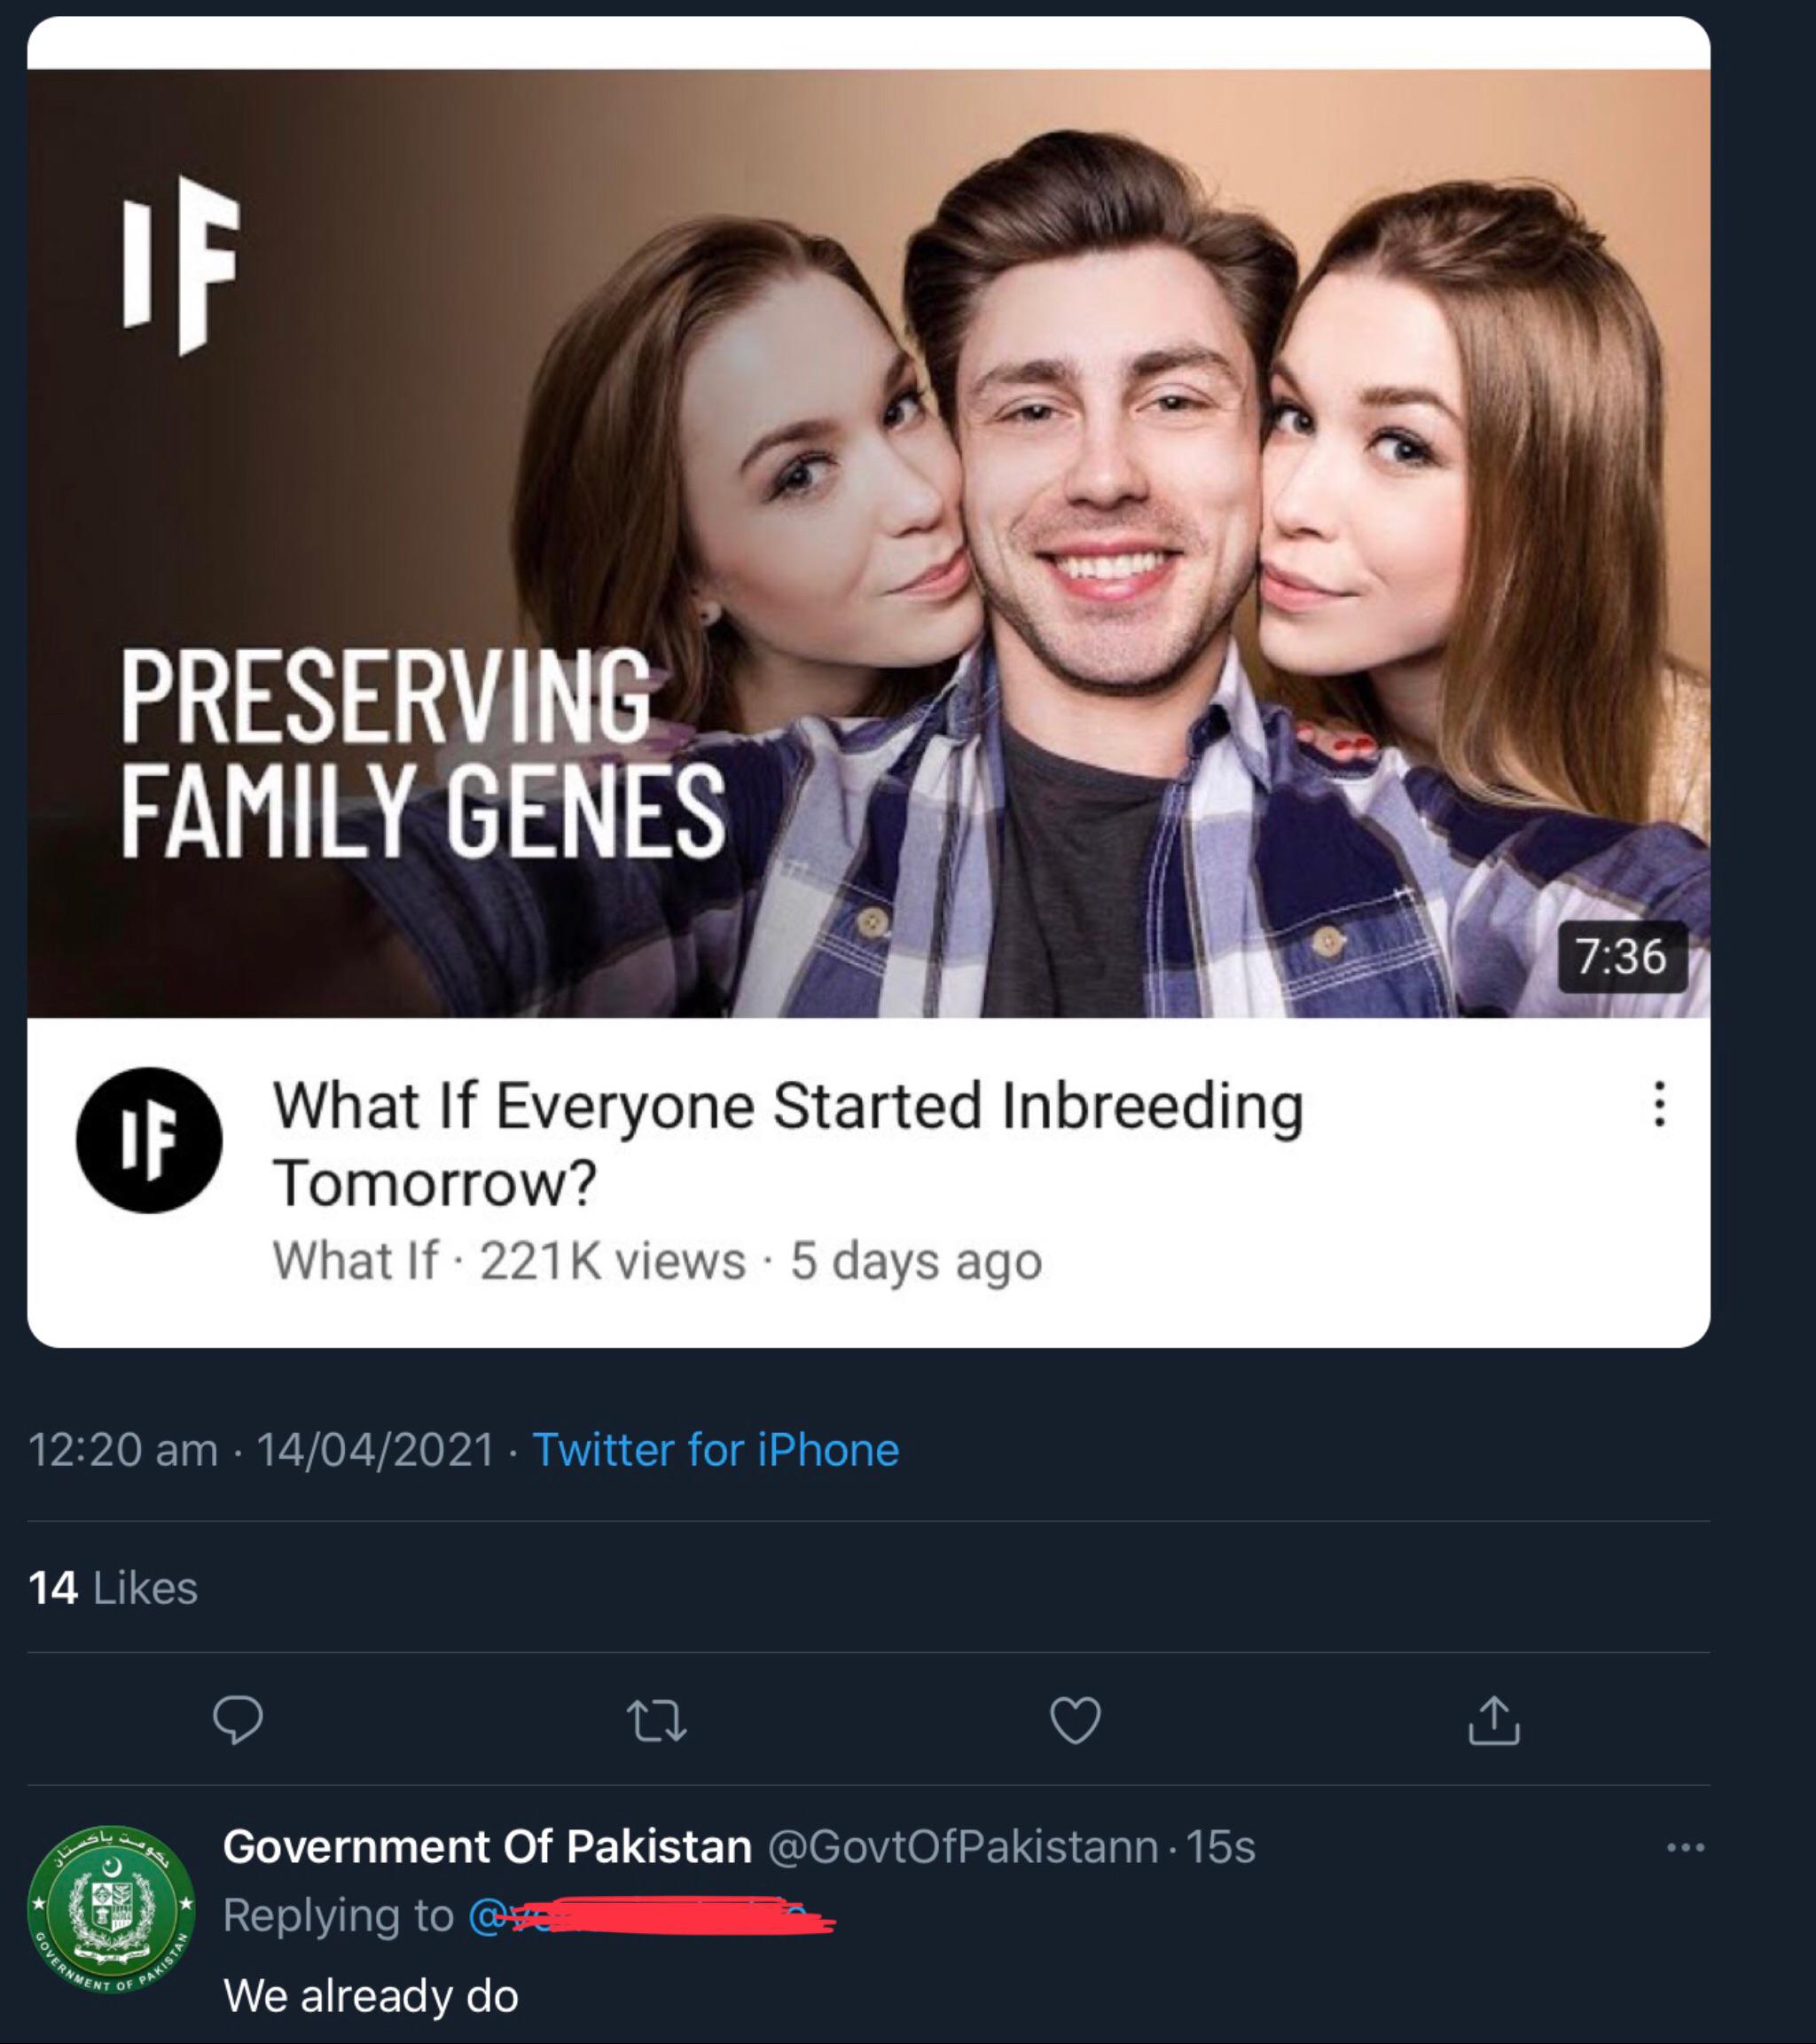The width and height of the screenshot is (1816, 2044).
Task: Open the video card's three-dot menu
Action: [1659, 1104]
